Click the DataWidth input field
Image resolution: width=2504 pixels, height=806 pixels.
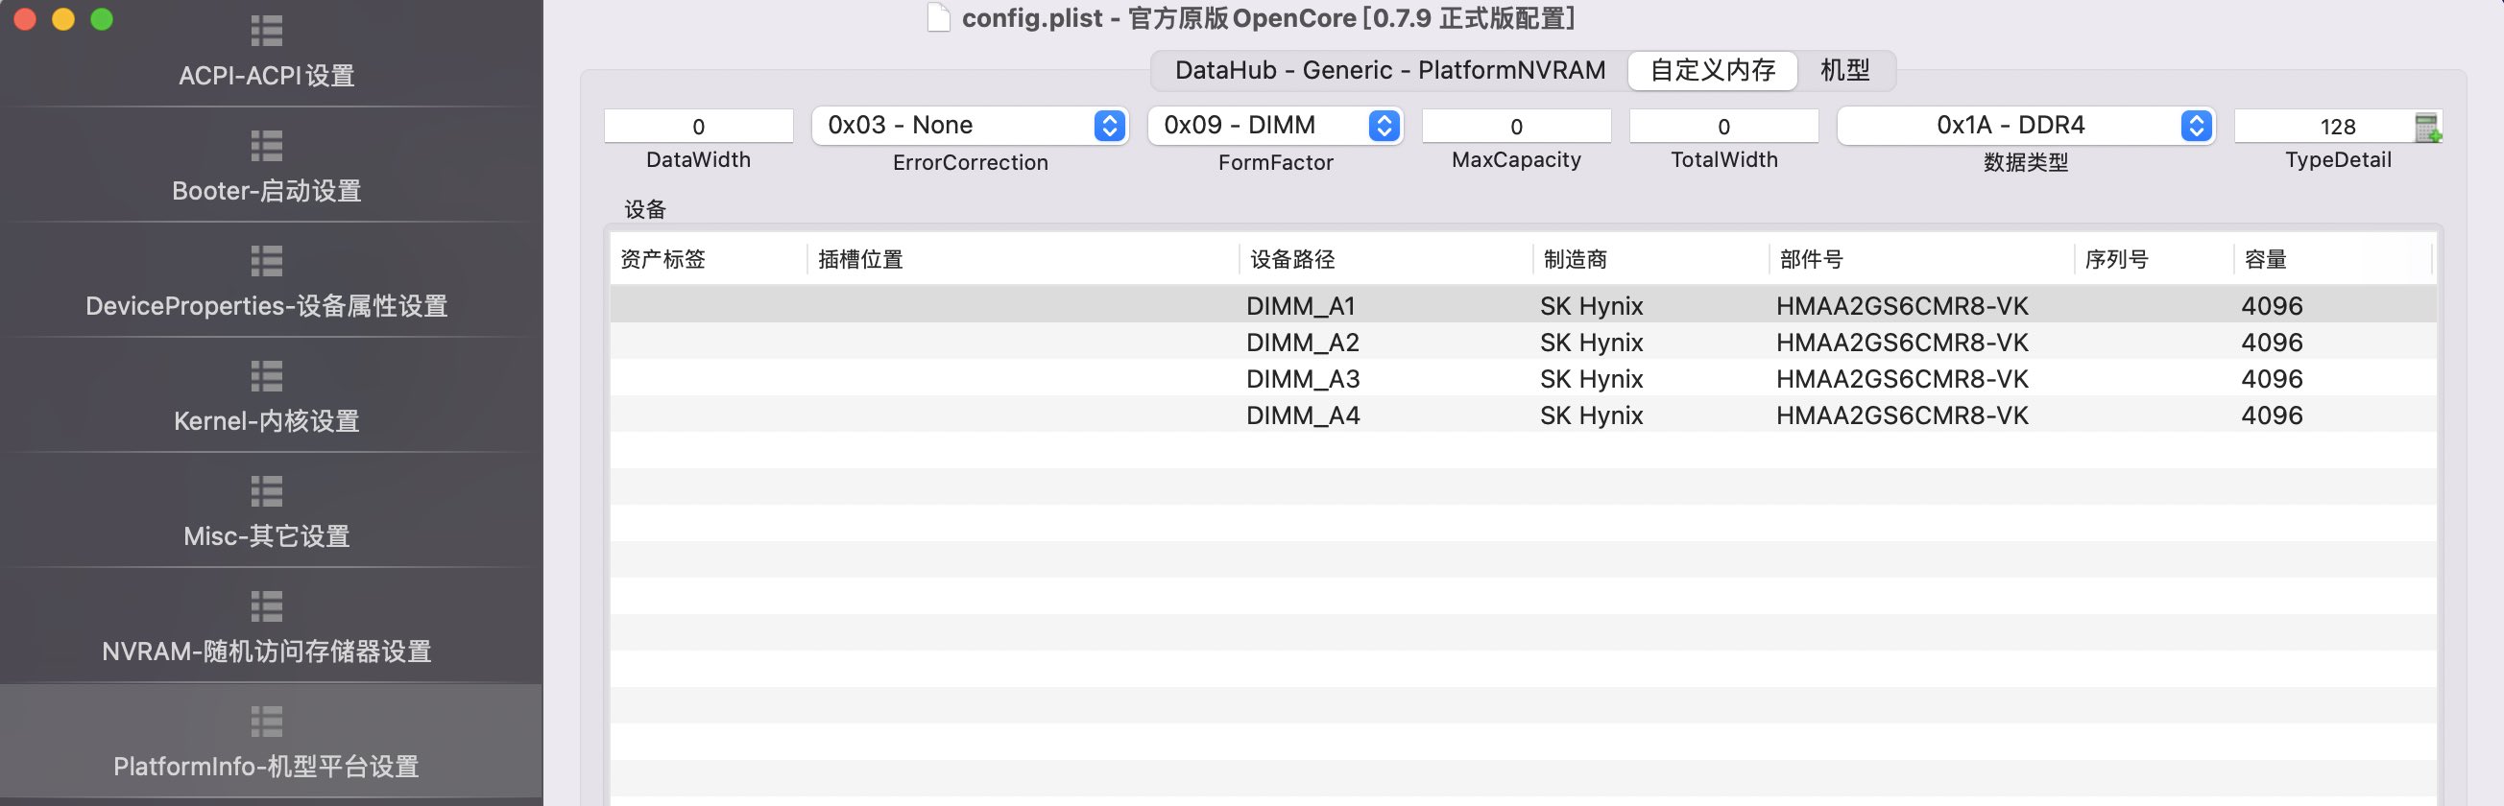click(x=698, y=127)
